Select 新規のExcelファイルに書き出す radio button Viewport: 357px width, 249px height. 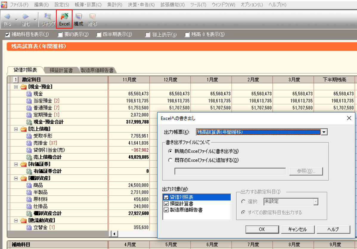click(x=170, y=151)
